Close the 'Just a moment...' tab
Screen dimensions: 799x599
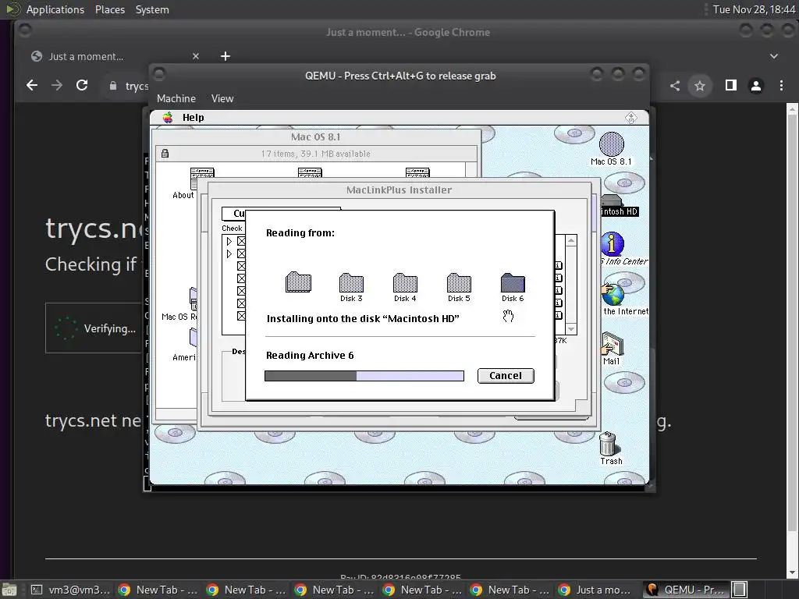[196, 56]
